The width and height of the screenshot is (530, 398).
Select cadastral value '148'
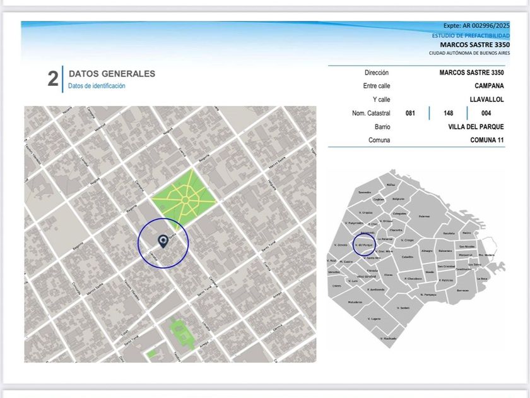(448, 113)
